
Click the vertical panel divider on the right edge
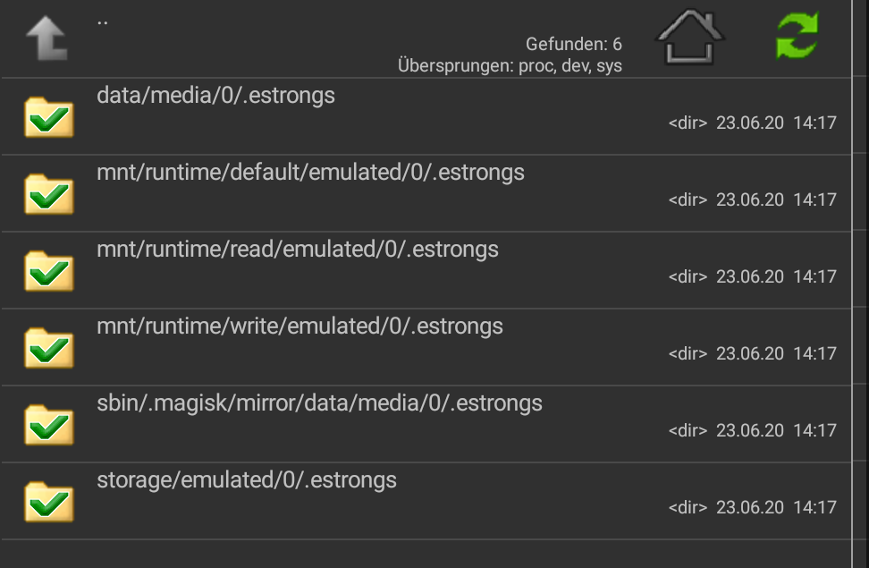[852, 284]
